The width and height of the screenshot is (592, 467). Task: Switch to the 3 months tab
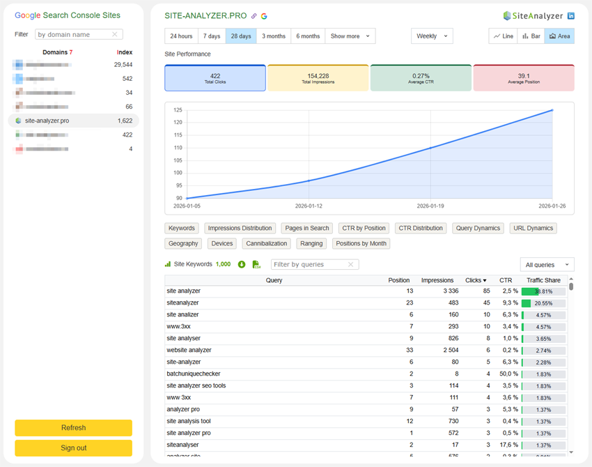tap(273, 35)
